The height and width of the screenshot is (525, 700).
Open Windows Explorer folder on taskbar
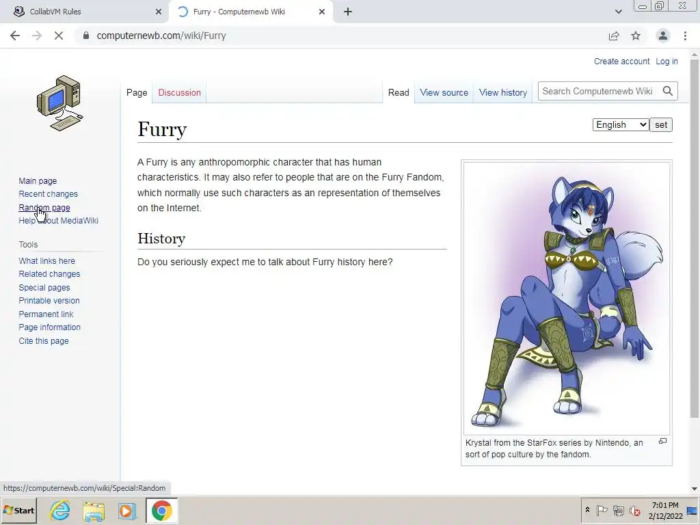coord(94,511)
